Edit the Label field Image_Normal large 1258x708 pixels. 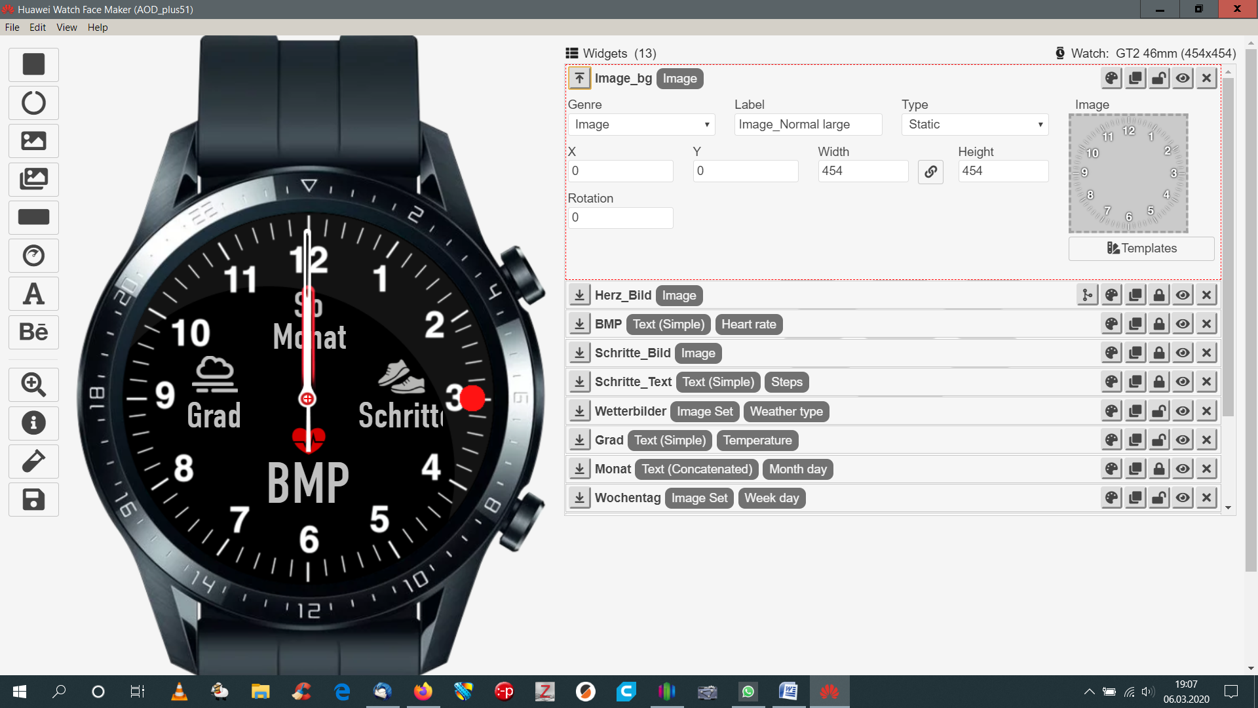coord(808,125)
